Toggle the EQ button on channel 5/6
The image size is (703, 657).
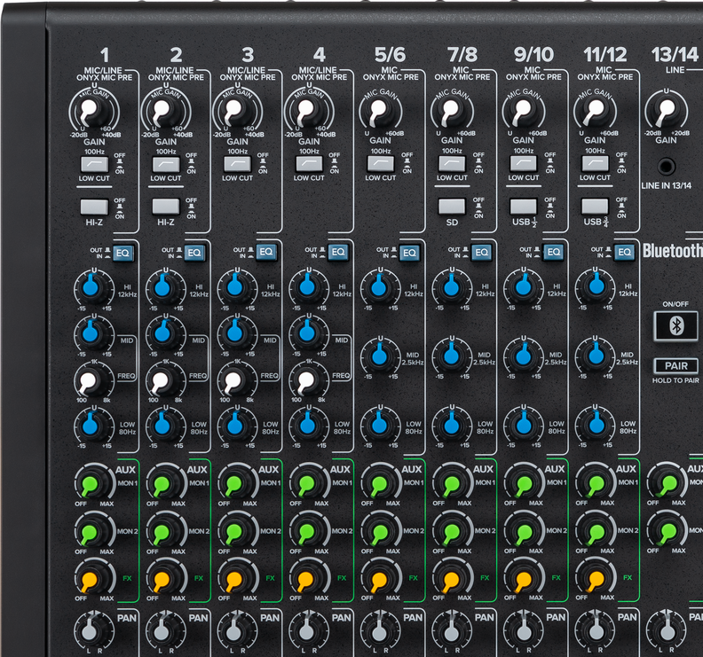click(408, 253)
